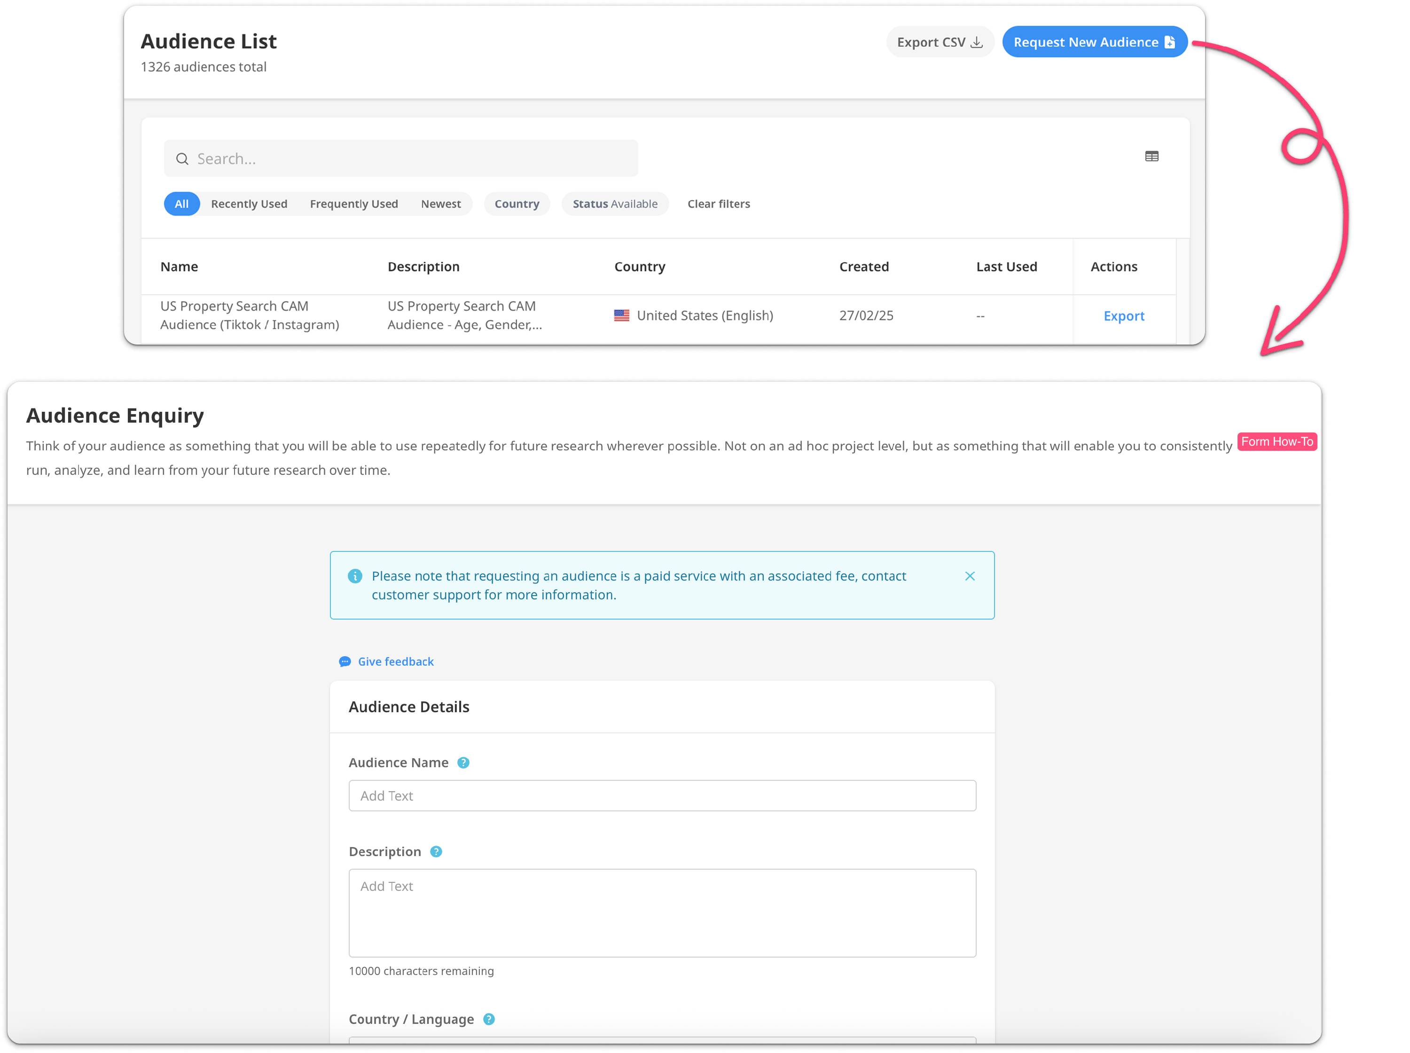
Task: Click the document icon on Request New Audience
Action: click(1169, 42)
